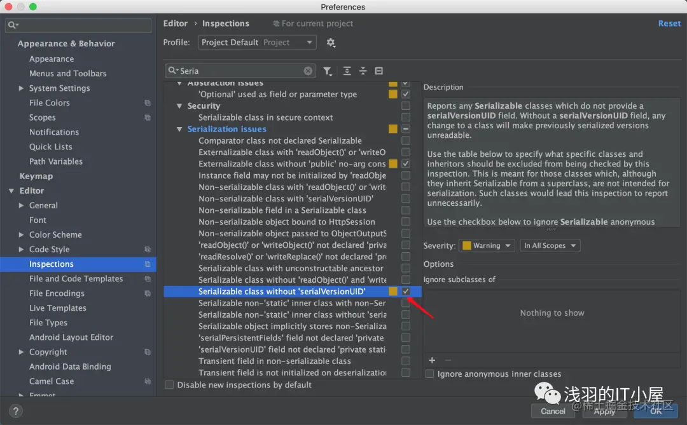Click the search icon in sidebar search
The height and width of the screenshot is (425, 687).
pos(13,25)
